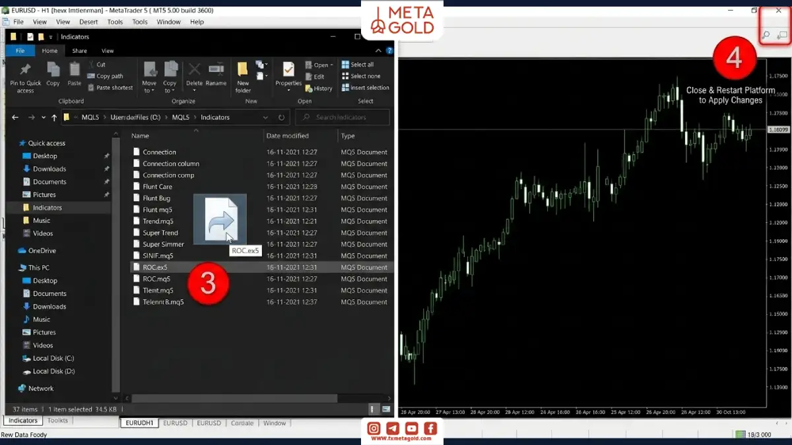Open the File tab in Explorer
The height and width of the screenshot is (445, 792).
pos(20,51)
